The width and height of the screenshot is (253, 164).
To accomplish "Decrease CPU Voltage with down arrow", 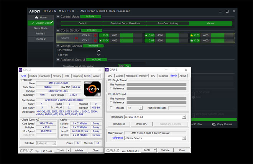I will coord(99,55).
